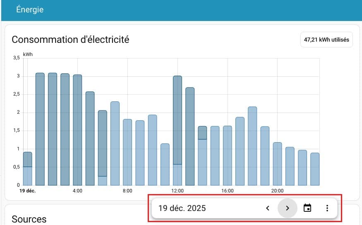The height and width of the screenshot is (225, 362).
Task: Advance to next day with right chevron
Action: (x=287, y=208)
